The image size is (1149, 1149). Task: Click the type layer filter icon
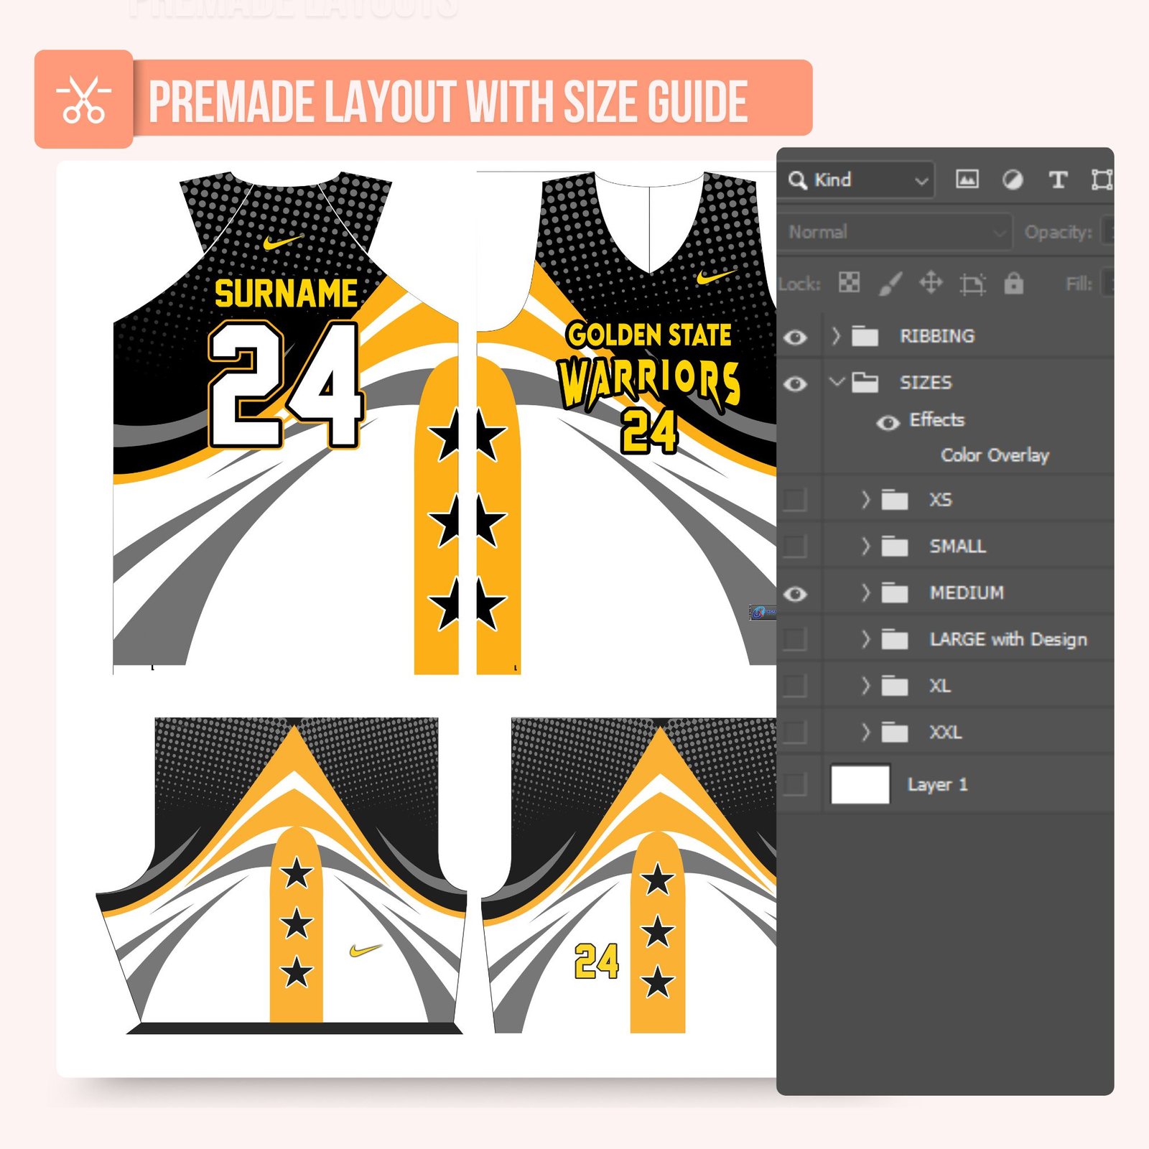(1058, 180)
